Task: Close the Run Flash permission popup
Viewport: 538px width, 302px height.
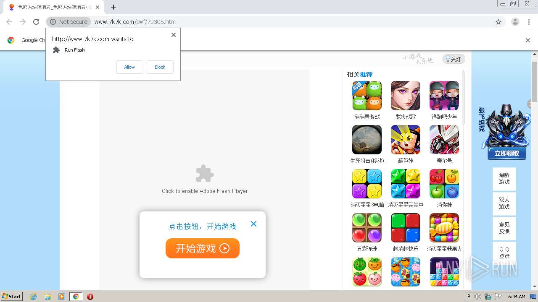Action: click(x=173, y=35)
